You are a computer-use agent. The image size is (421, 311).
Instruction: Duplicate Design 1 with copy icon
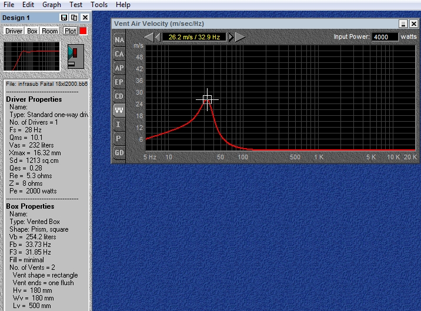tap(74, 18)
